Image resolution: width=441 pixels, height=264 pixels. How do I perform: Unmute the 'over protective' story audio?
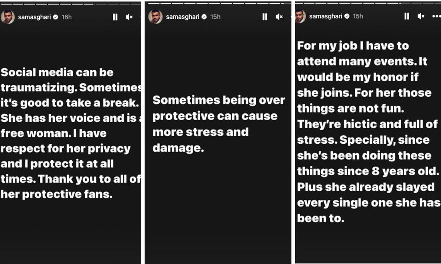tap(279, 16)
